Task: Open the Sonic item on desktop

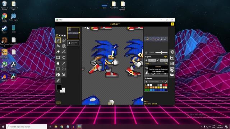Action: 105,6
